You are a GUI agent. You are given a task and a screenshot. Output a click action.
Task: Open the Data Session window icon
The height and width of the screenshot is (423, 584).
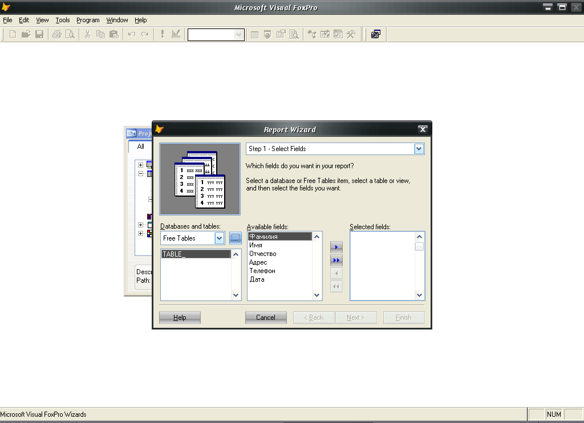coord(267,35)
